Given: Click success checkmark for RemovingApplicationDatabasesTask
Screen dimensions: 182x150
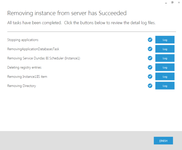Looking at the screenshot, I should 150,49.
